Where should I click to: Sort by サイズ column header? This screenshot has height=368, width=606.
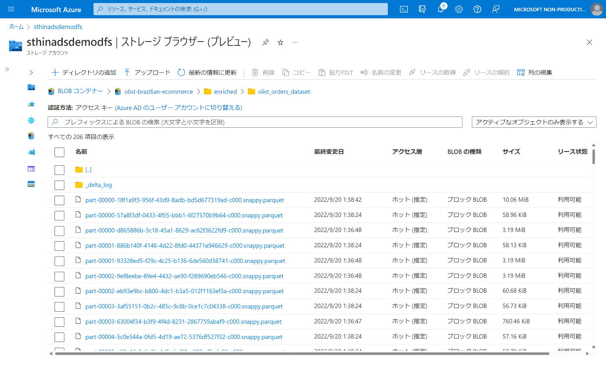(x=511, y=152)
